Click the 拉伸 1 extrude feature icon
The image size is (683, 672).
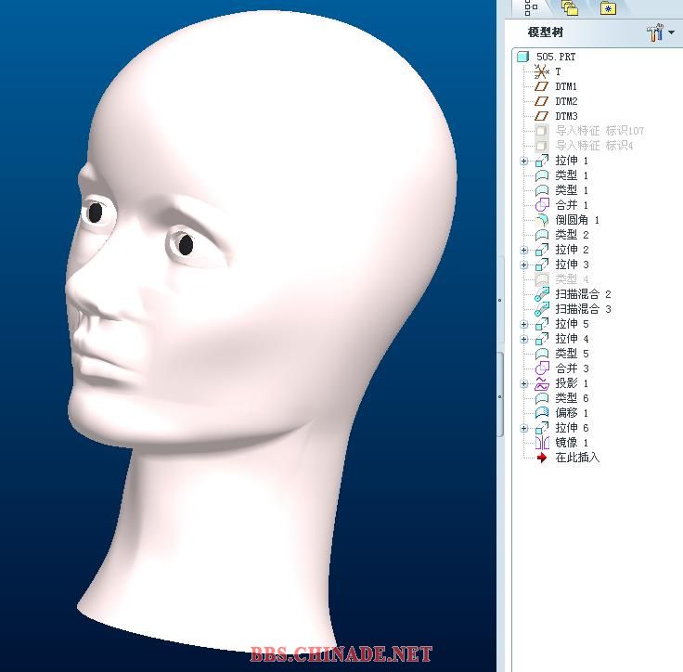tap(541, 161)
